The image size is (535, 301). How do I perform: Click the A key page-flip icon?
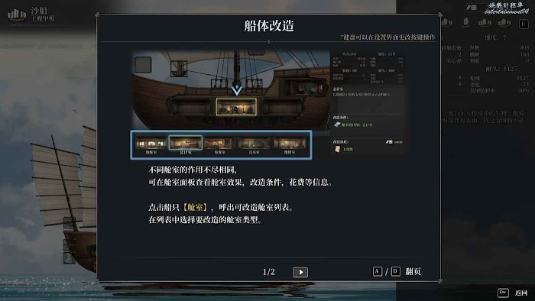[377, 271]
